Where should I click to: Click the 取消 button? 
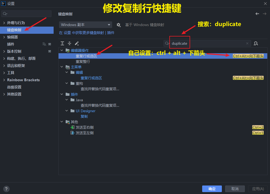point(235,189)
